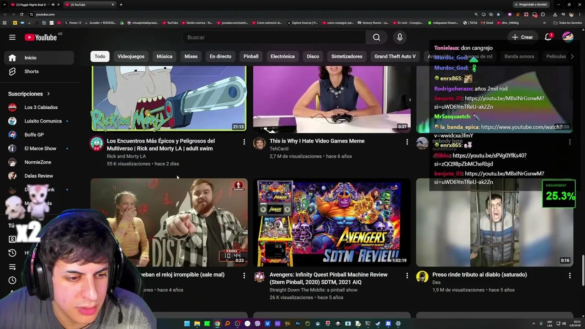The width and height of the screenshot is (585, 329).
Task: Switch to the Peggle Nights Beat 8 tab
Action: click(32, 5)
